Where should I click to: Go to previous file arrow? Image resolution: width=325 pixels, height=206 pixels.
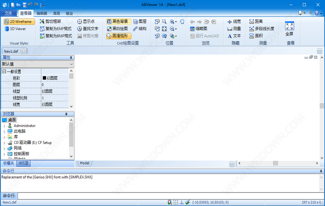pos(193,21)
